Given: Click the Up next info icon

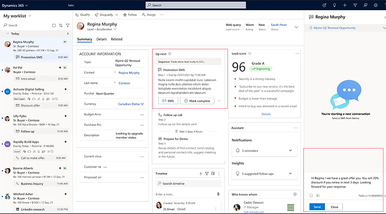Looking at the screenshot, I should click(x=169, y=54).
